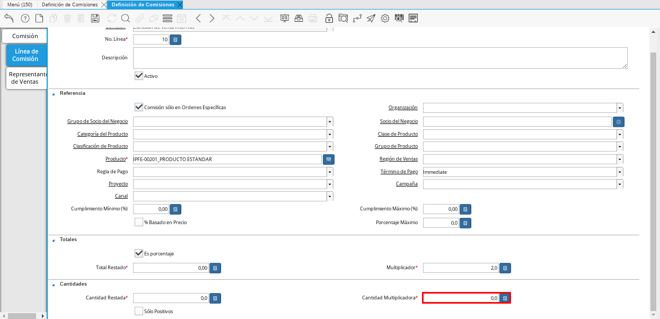Viewport: 660px width, 319px height.
Task: Save the record using the floppy disk icon
Action: tap(95, 19)
